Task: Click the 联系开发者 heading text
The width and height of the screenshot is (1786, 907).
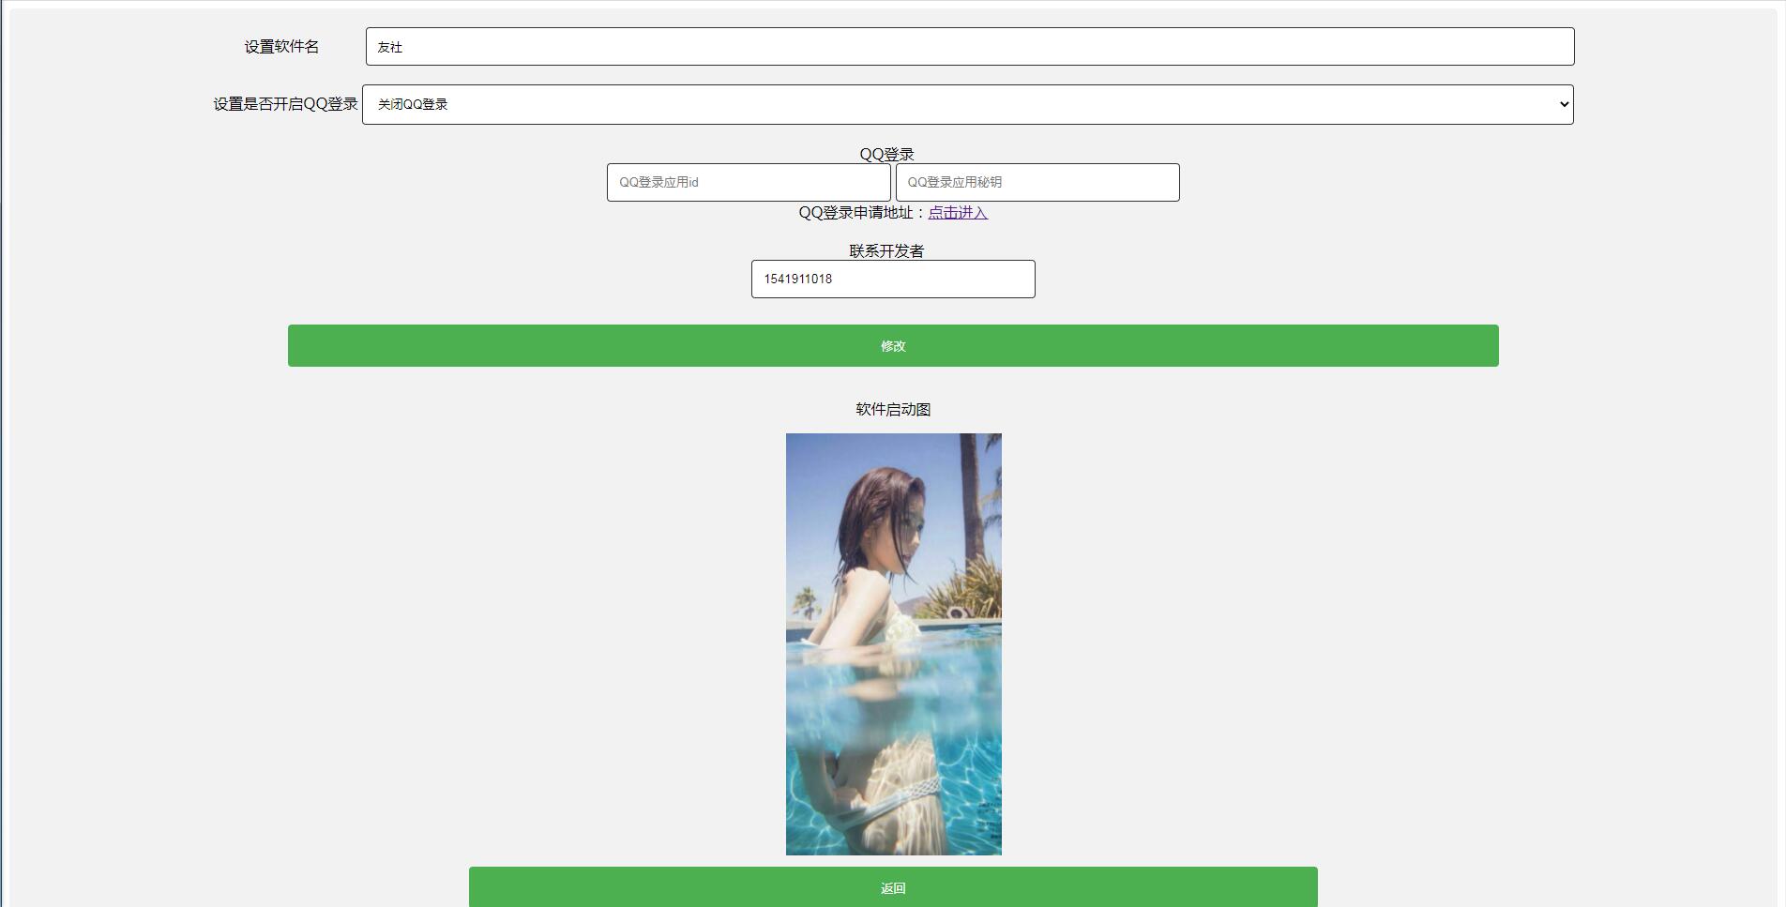Action: [x=886, y=250]
